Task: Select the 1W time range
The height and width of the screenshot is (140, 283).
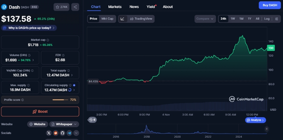Action: pos(233,19)
